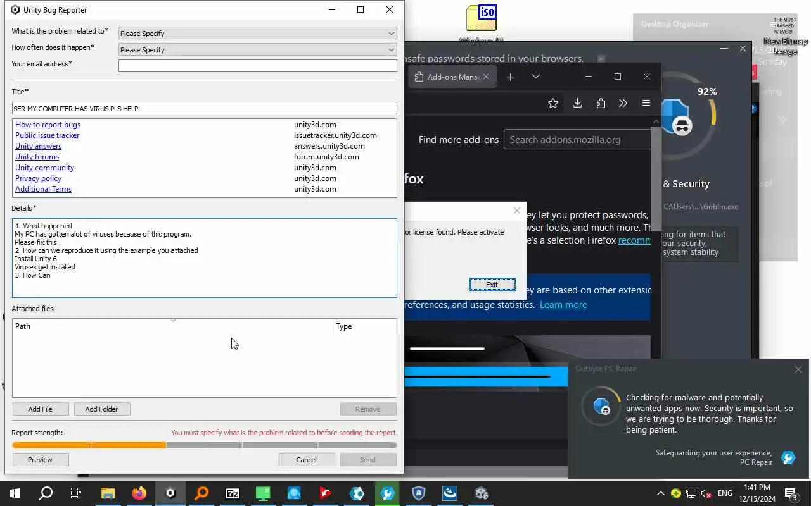Screen dimensions: 811x506
Task: Show hidden system tray icons
Action: (660, 493)
